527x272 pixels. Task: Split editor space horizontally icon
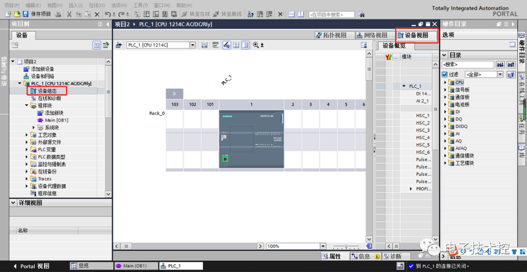click(x=292, y=14)
